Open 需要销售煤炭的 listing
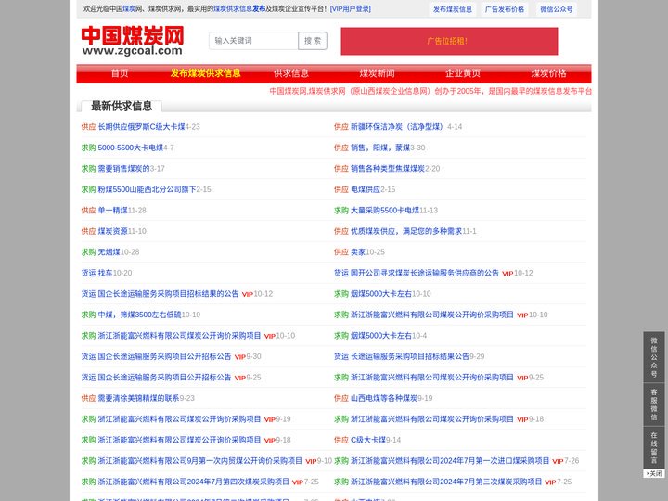This screenshot has width=668, height=501. (x=123, y=169)
